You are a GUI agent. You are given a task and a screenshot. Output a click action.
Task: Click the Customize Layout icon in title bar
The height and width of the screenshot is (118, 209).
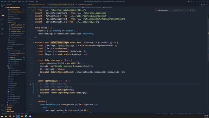point(197,1)
